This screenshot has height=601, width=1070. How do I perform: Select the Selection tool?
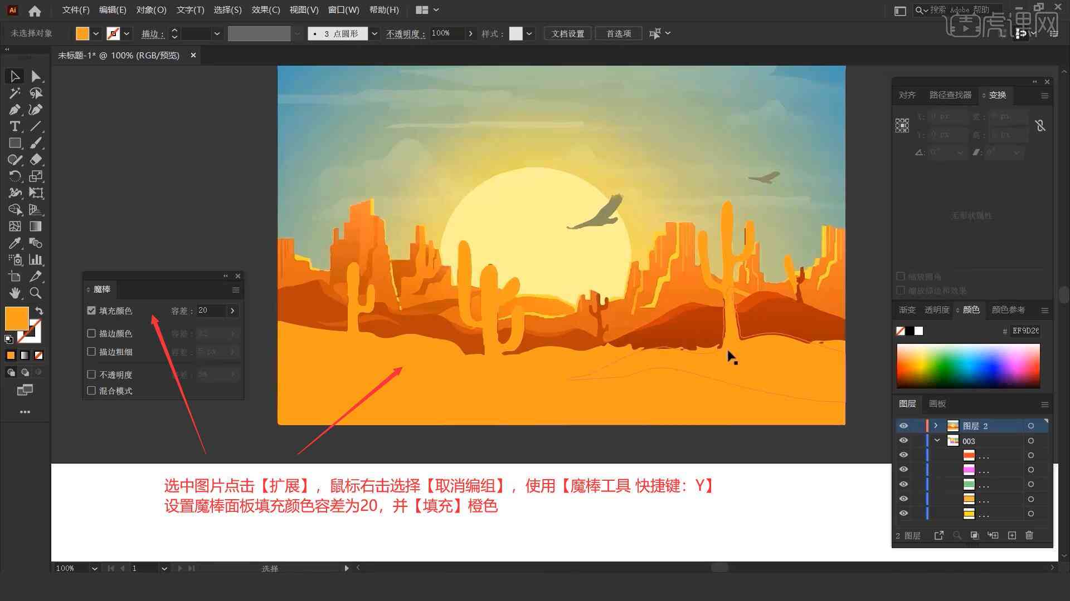click(13, 76)
